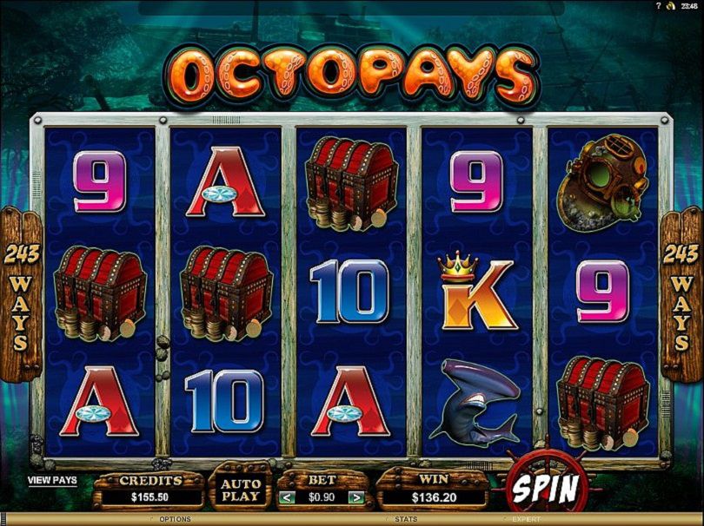Click the hammerhead shark symbol
The height and width of the screenshot is (526, 704).
click(476, 402)
